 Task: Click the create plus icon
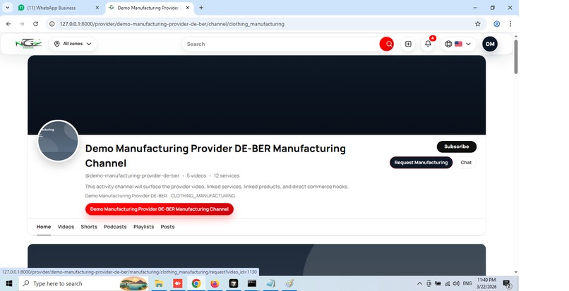coord(408,44)
